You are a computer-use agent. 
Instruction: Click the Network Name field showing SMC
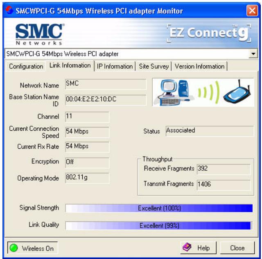coord(106,84)
